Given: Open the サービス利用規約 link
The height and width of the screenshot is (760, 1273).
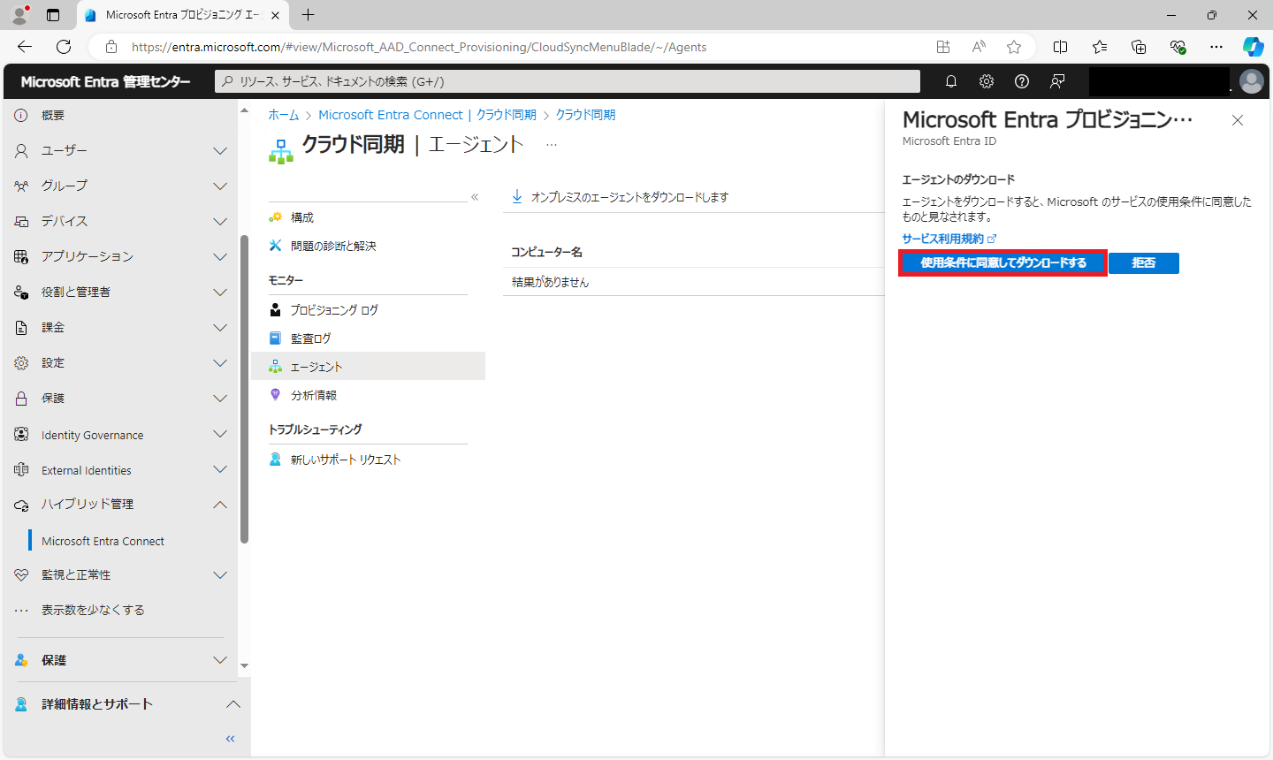Looking at the screenshot, I should pyautogui.click(x=942, y=239).
